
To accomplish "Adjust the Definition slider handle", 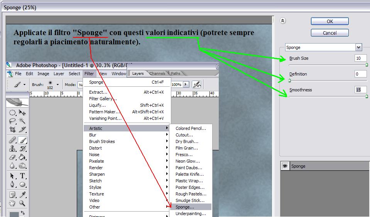I will click(x=289, y=81).
